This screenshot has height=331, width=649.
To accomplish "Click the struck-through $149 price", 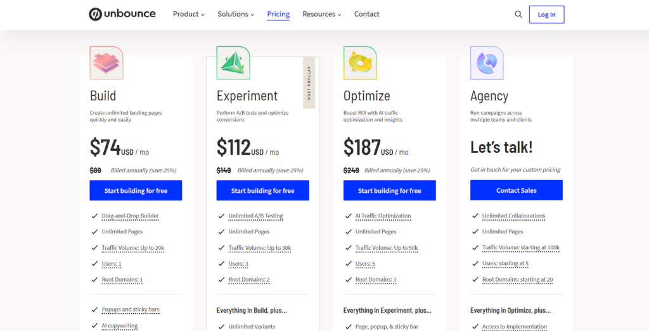I will 224,171.
